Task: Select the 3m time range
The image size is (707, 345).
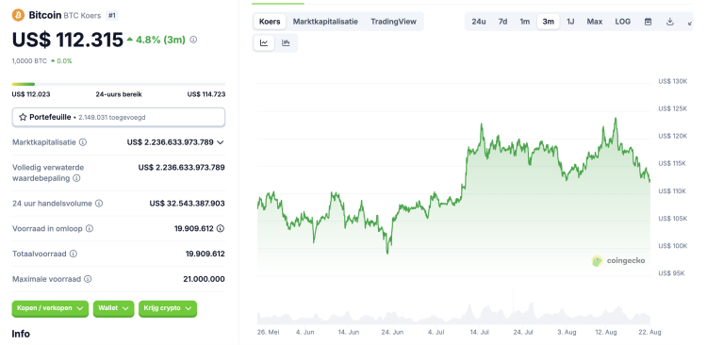Action: [x=549, y=21]
